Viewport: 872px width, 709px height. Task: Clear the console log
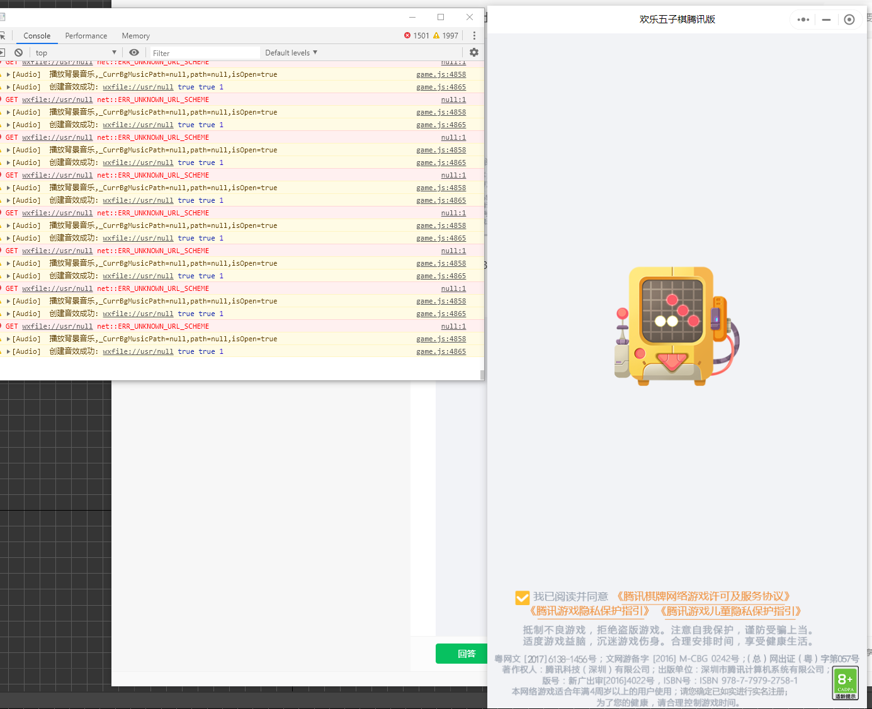(x=19, y=53)
